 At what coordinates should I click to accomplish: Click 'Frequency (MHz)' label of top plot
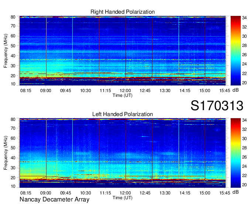coord(6,51)
